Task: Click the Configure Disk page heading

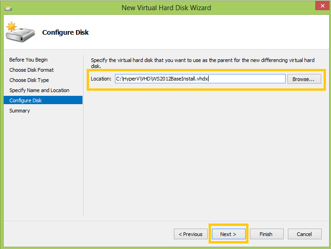Action: point(65,32)
